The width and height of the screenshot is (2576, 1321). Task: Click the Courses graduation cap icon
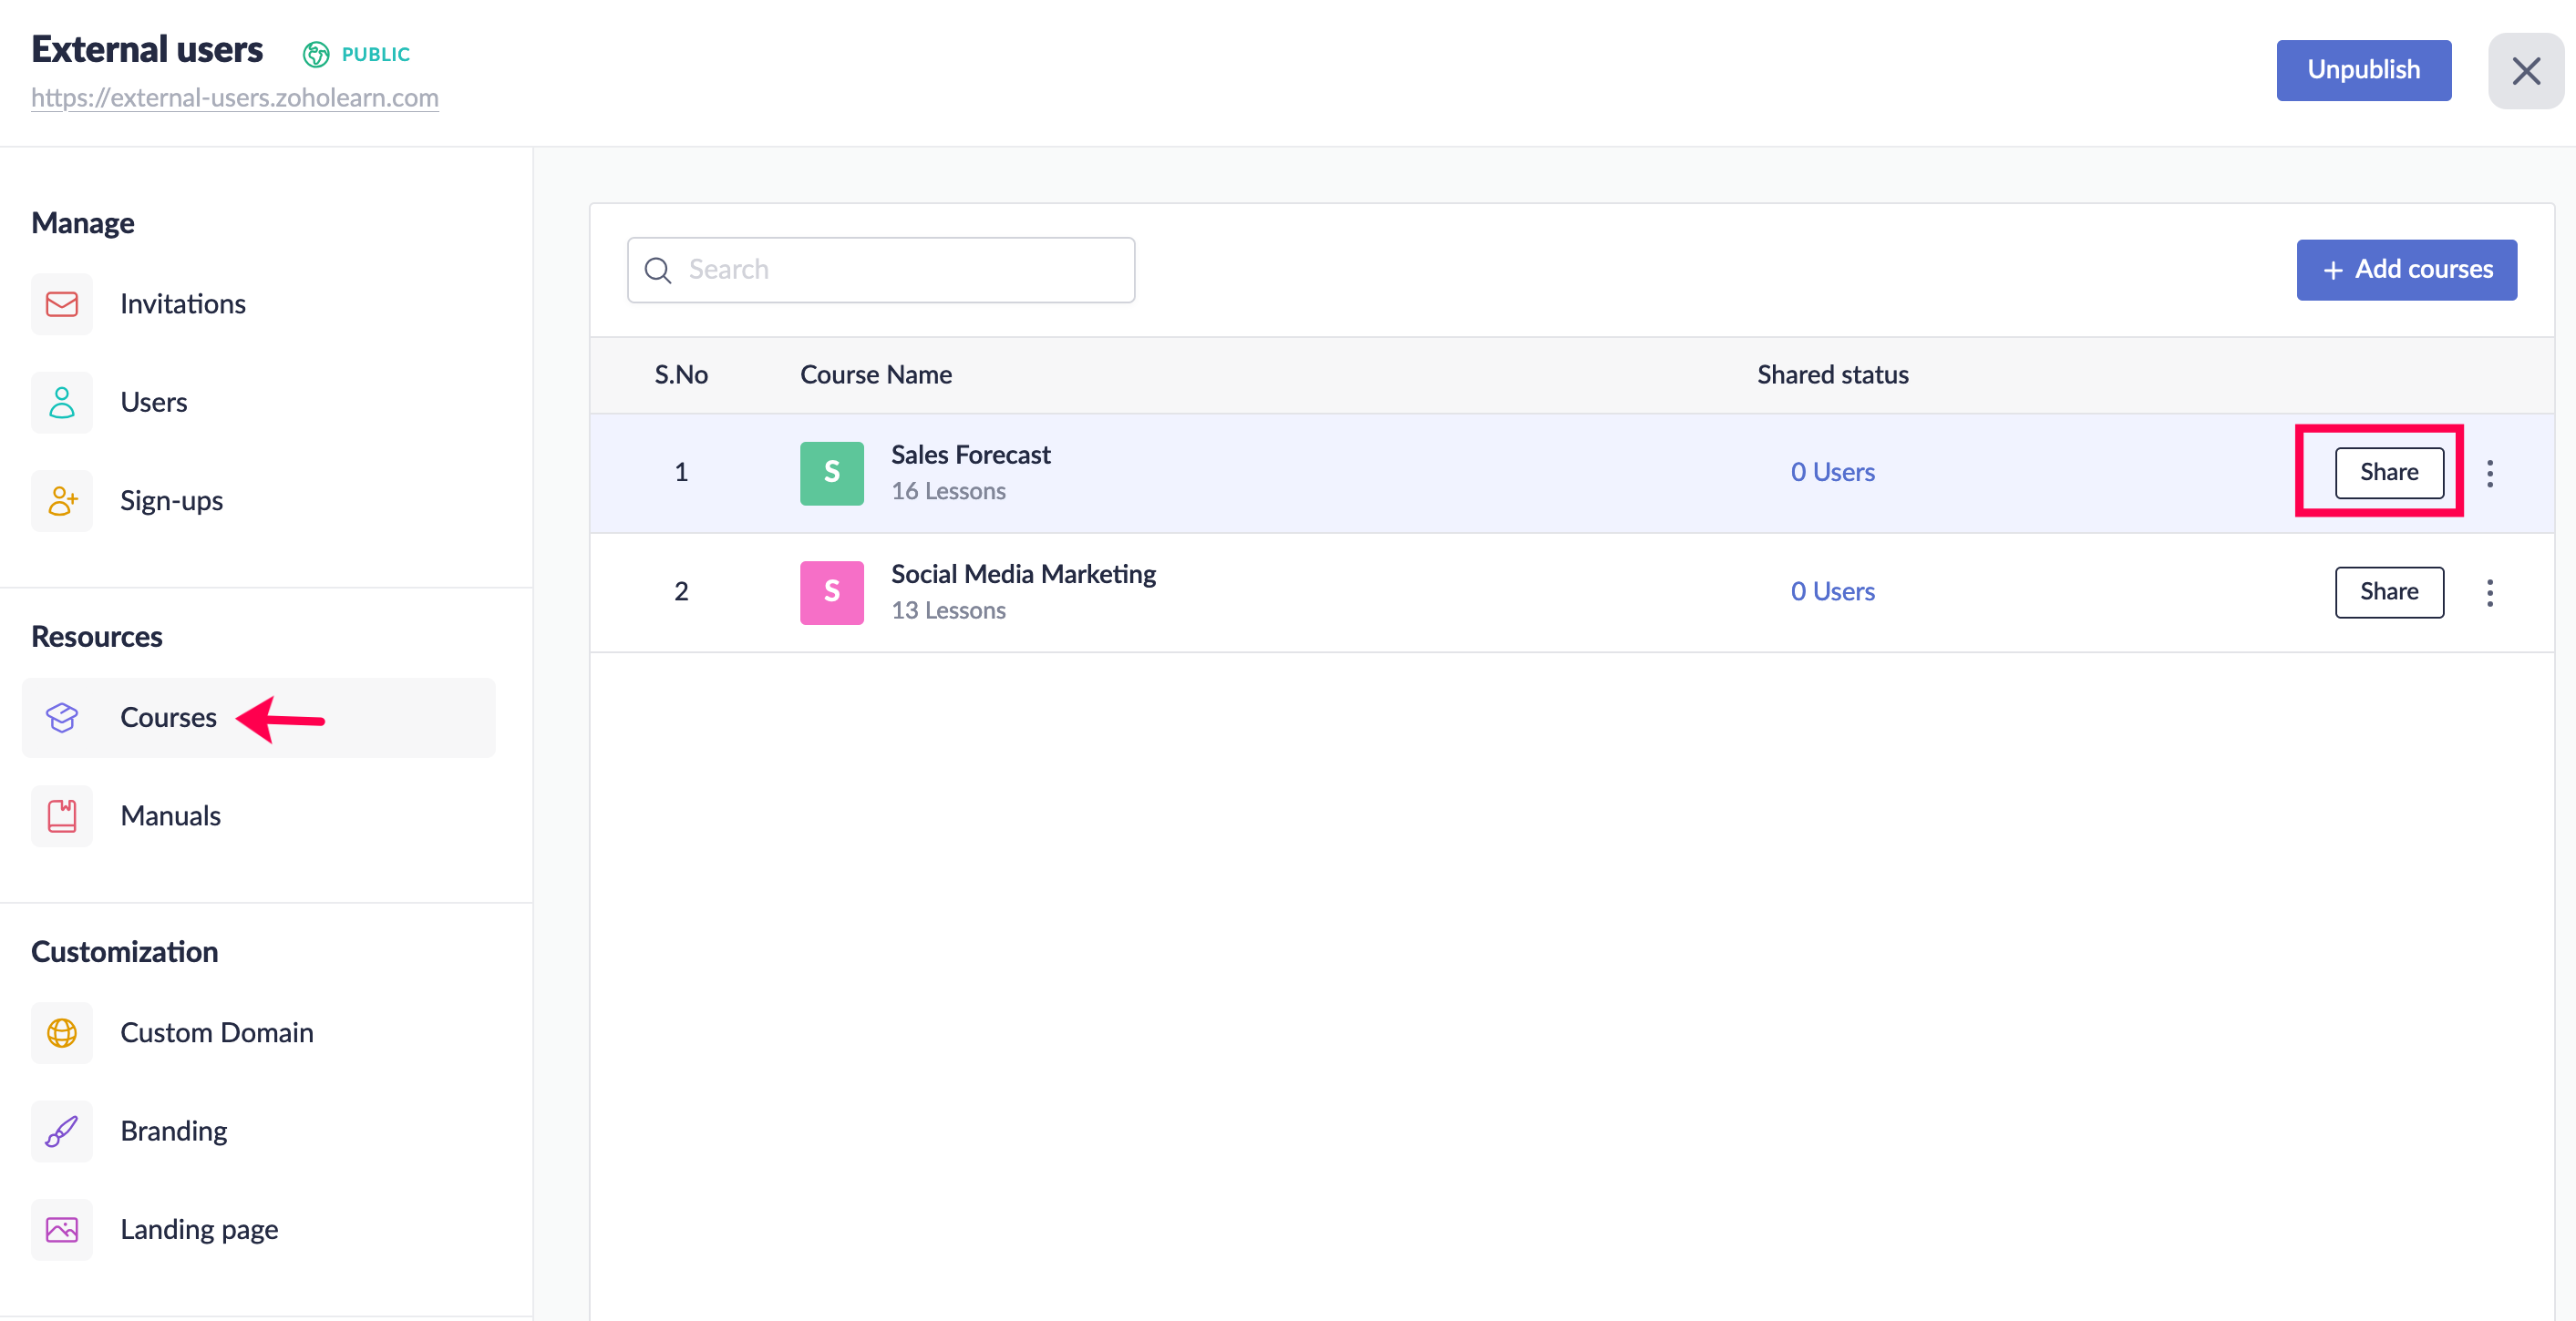point(62,718)
